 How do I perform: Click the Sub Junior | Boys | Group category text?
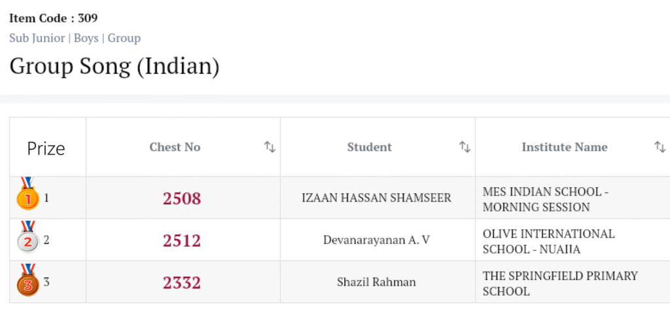click(75, 38)
